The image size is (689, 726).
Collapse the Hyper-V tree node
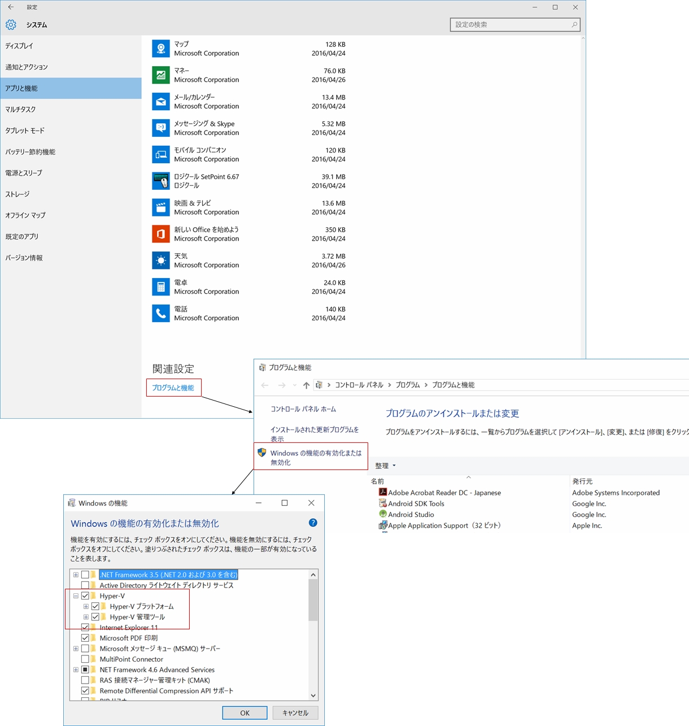tap(76, 596)
